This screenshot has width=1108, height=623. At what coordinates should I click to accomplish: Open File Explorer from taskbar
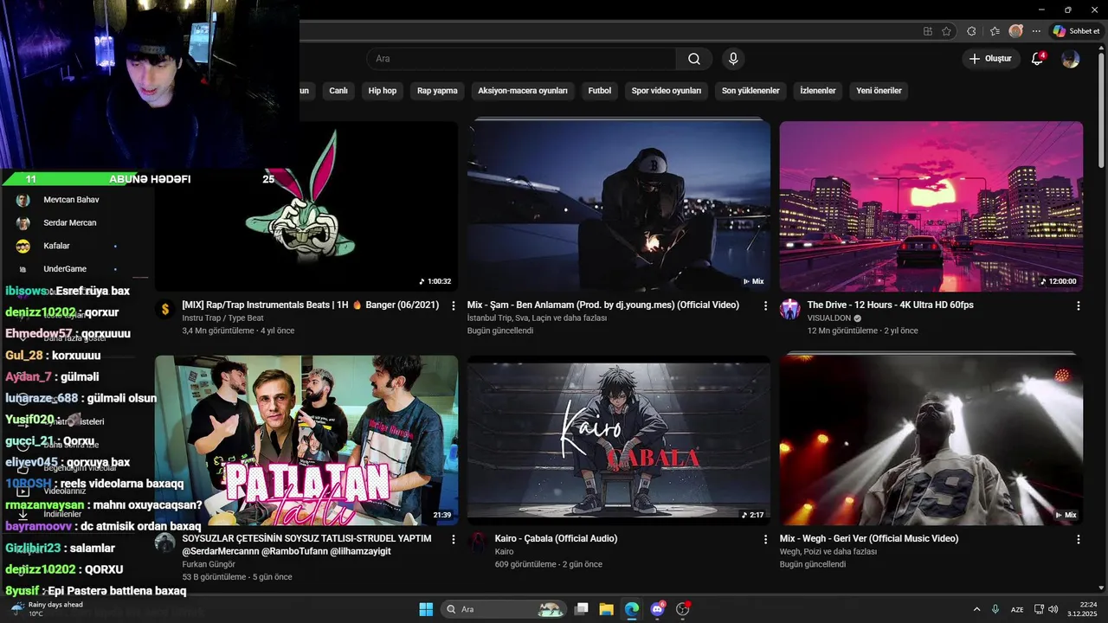pos(607,609)
